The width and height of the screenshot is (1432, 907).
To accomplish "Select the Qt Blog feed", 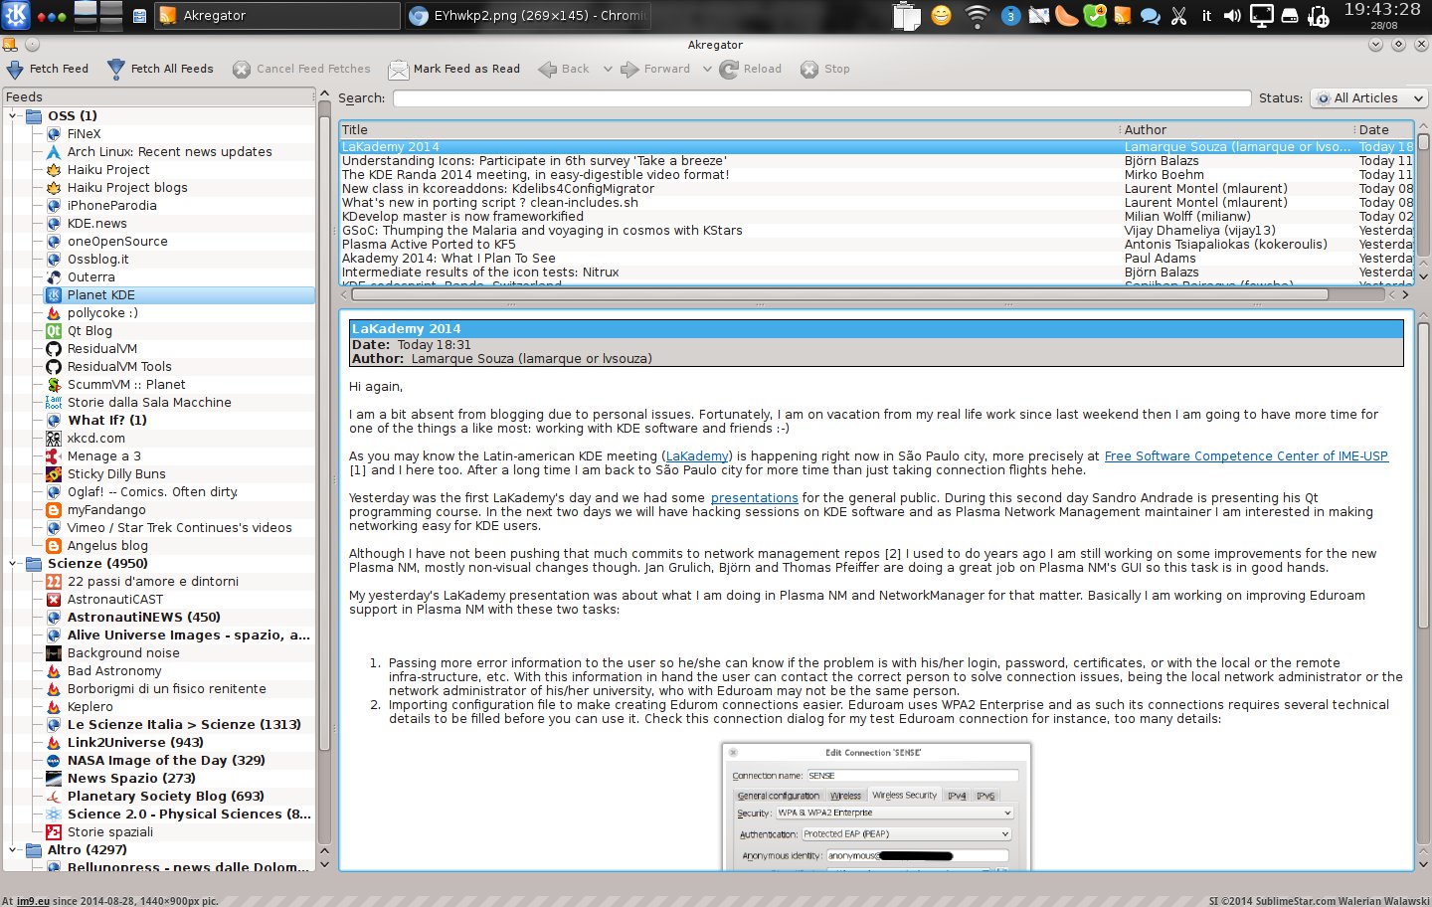I will (x=89, y=331).
